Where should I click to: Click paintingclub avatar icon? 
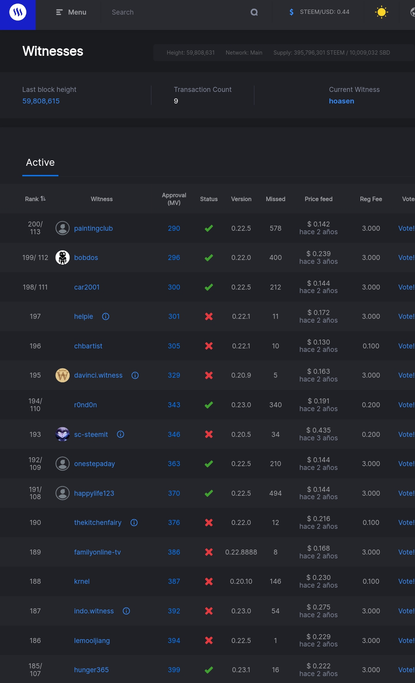[63, 228]
